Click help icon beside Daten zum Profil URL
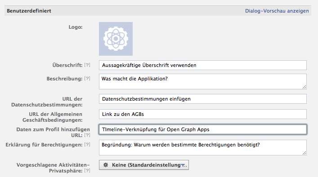The width and height of the screenshot is (318, 177). pos(87,135)
